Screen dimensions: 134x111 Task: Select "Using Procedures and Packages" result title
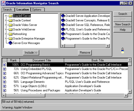click(40, 90)
